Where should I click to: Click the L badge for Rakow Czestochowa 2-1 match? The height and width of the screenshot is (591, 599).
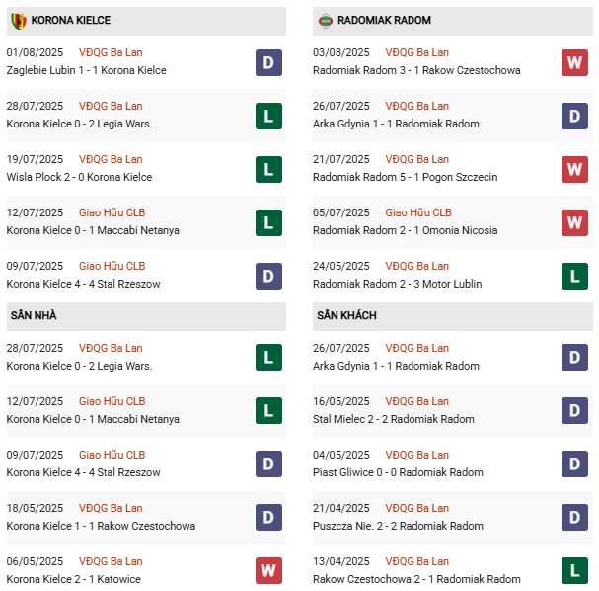[x=574, y=570]
